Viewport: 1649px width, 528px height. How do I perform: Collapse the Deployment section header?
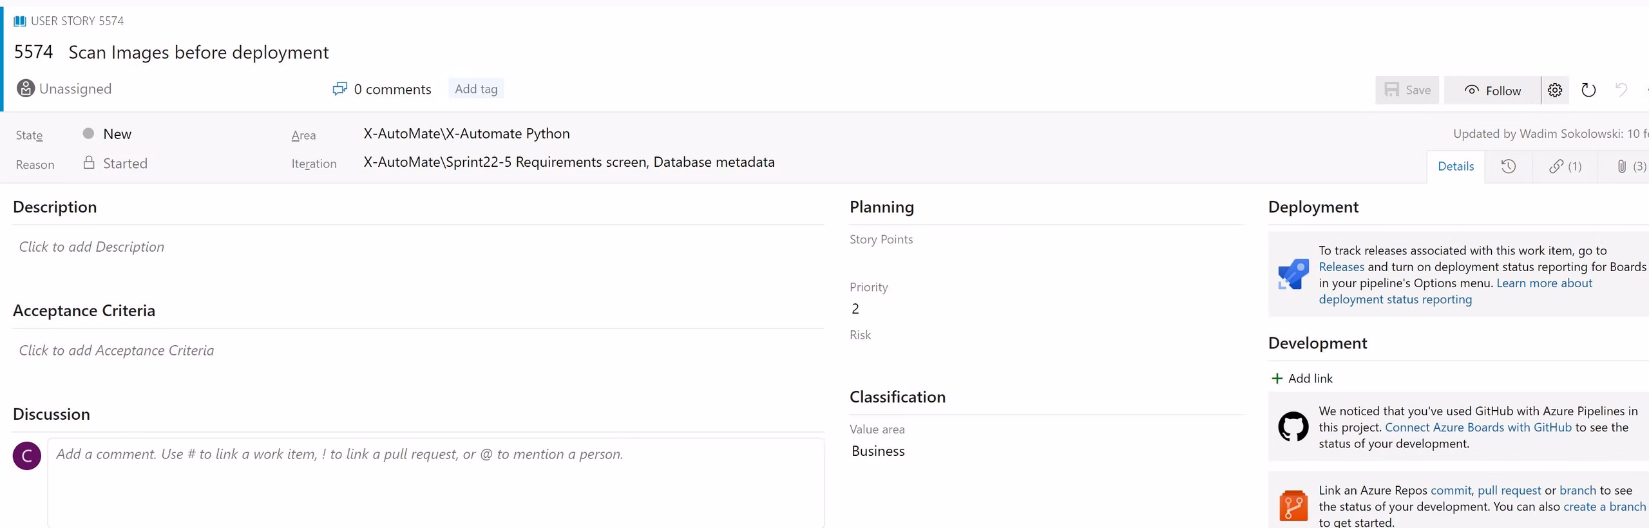tap(1313, 207)
